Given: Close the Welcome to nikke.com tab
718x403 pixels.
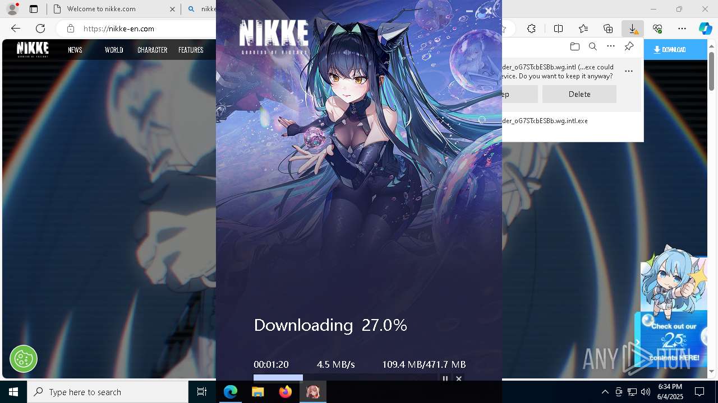Looking at the screenshot, I should pos(172,9).
